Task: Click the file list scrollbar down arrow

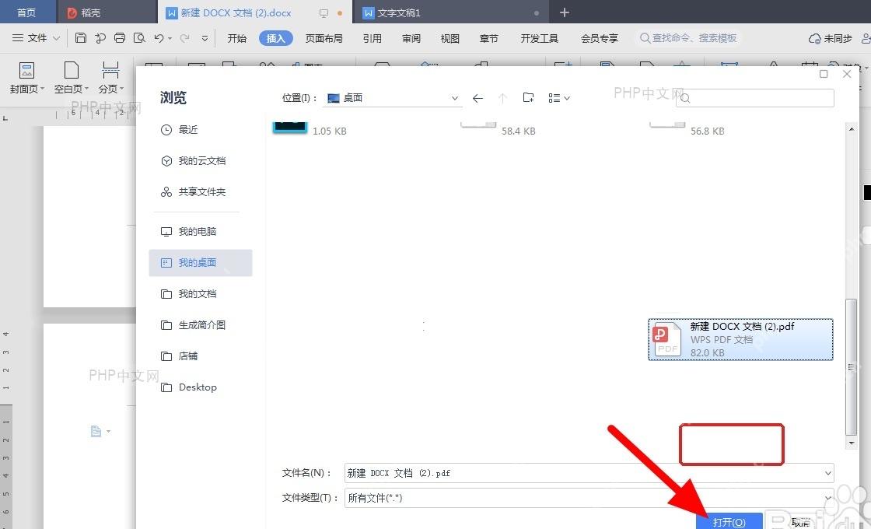Action: [x=851, y=443]
